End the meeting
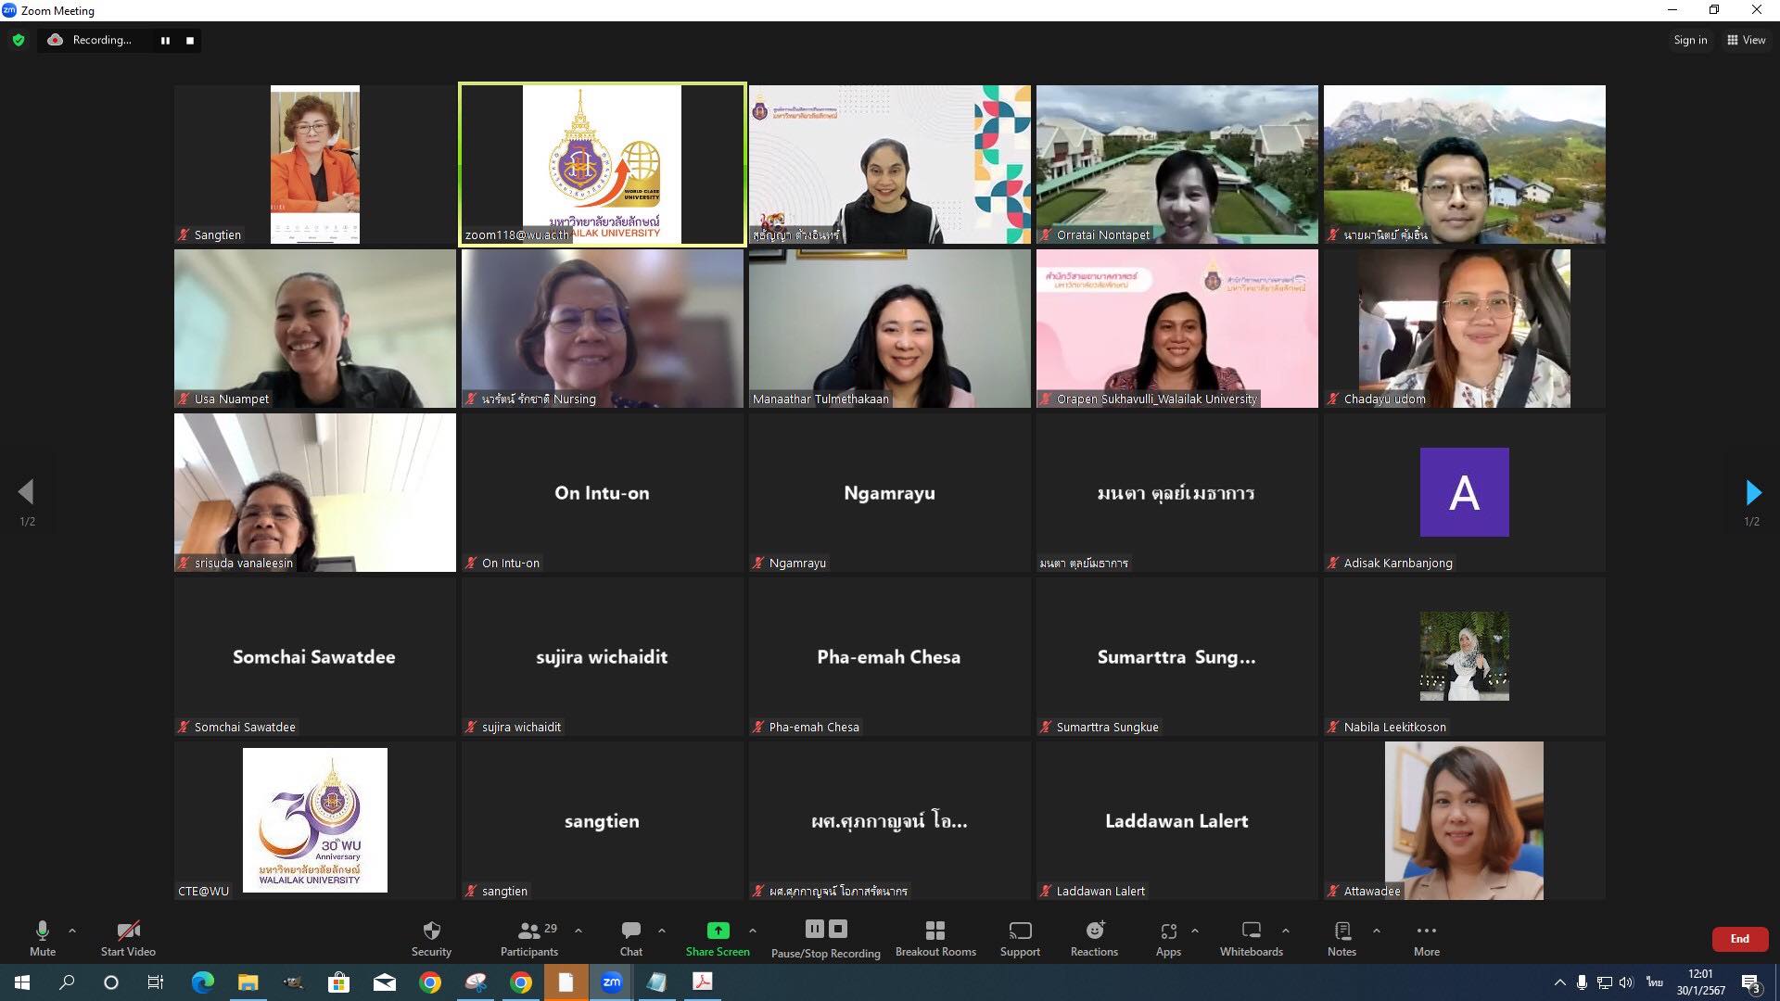Image resolution: width=1780 pixels, height=1001 pixels. tap(1740, 939)
